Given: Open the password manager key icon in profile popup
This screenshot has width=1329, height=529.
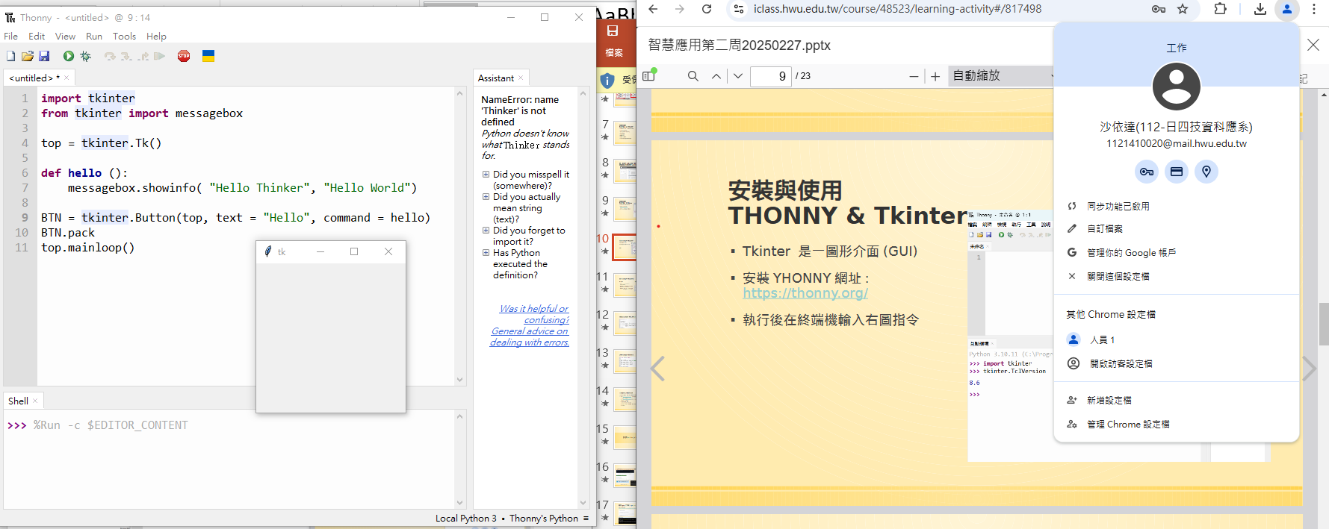Looking at the screenshot, I should (x=1146, y=172).
